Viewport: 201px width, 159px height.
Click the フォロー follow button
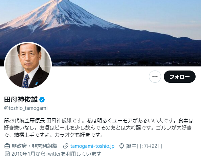tap(180, 77)
